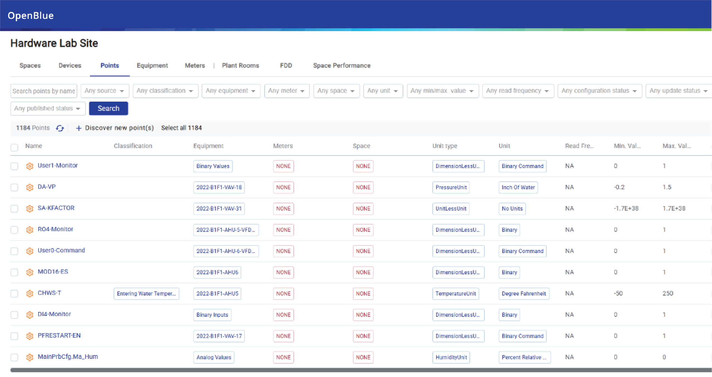Click gear icon beside MOD16-ES

point(29,272)
